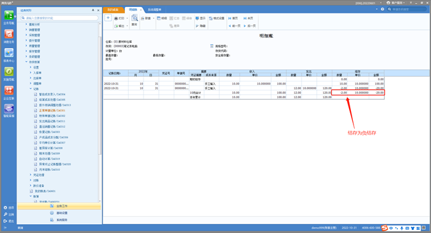Viewport: 431px width, 233px height.
Task: Switch to 明细账 tab
Action: (x=133, y=10)
